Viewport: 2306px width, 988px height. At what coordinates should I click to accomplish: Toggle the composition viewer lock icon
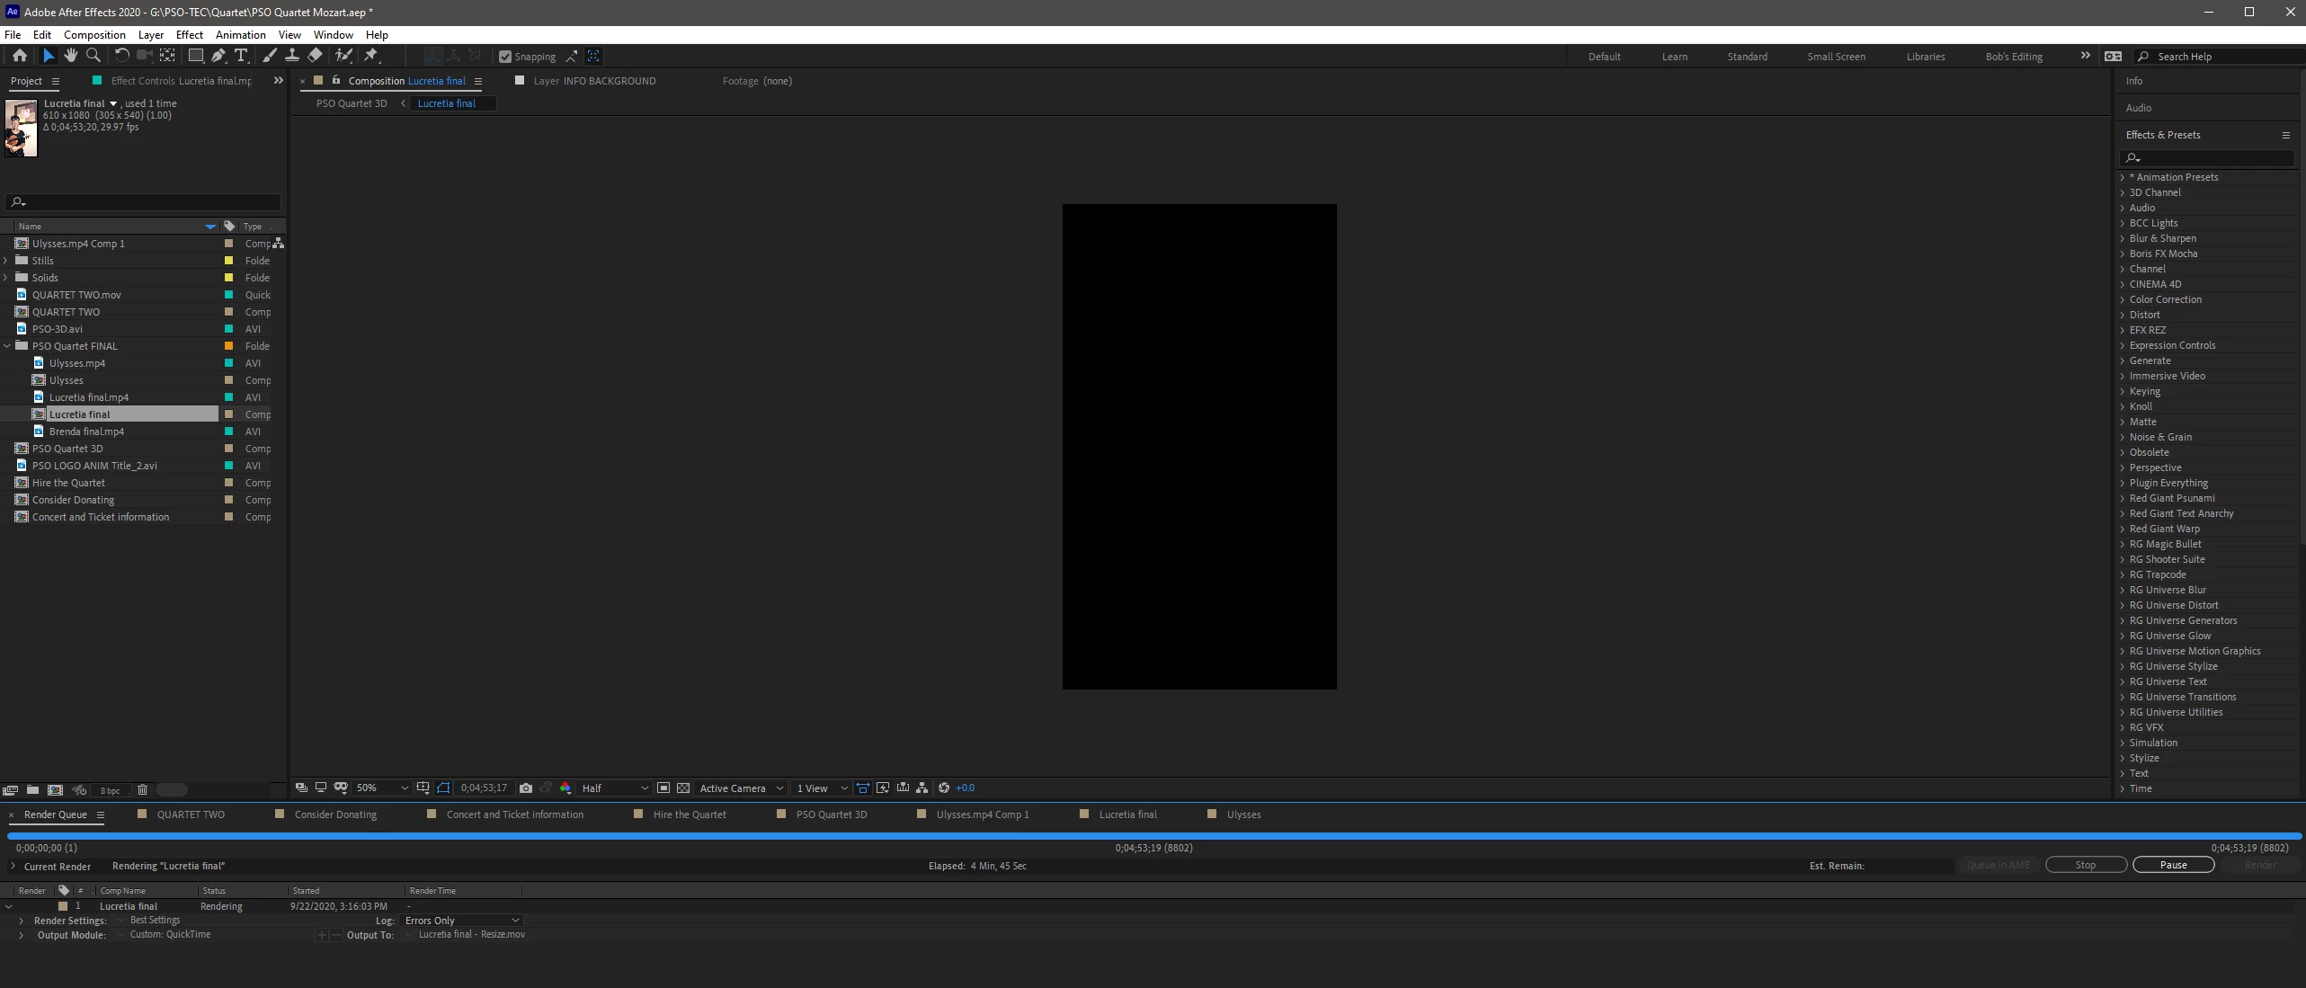tap(336, 80)
